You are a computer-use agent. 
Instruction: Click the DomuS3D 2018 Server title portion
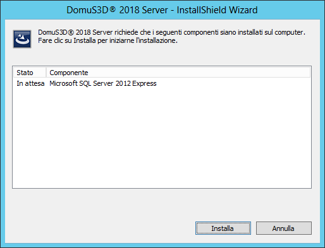click(117, 10)
